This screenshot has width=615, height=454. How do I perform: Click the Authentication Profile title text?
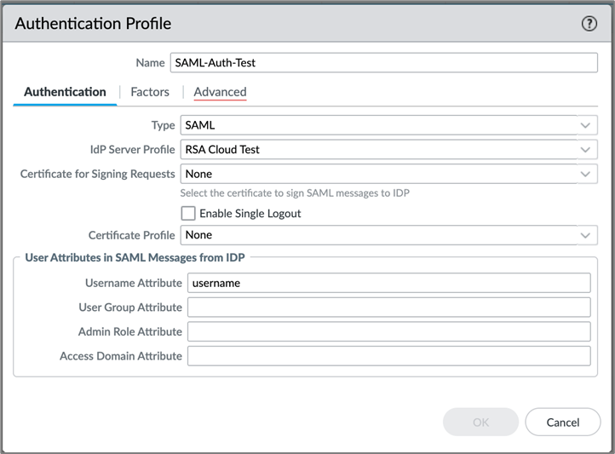pyautogui.click(x=94, y=24)
